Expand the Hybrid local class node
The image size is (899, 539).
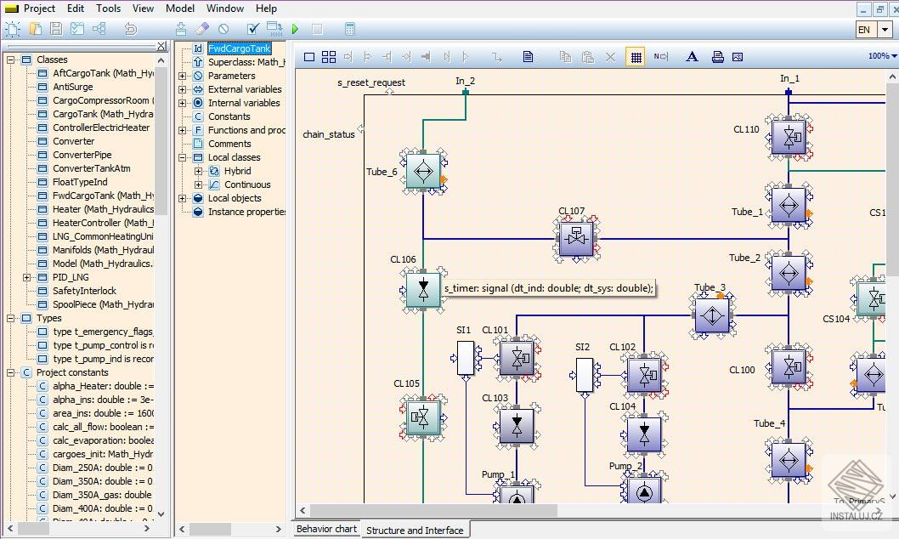(x=198, y=171)
